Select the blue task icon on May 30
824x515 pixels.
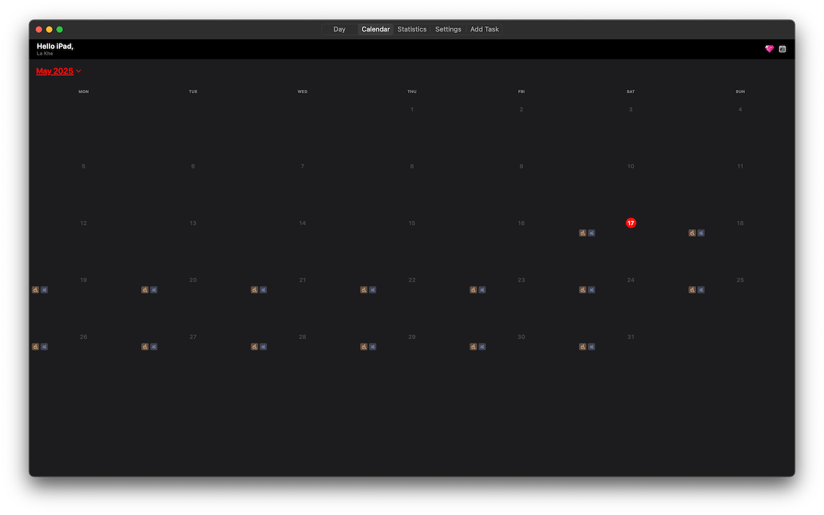(x=482, y=346)
